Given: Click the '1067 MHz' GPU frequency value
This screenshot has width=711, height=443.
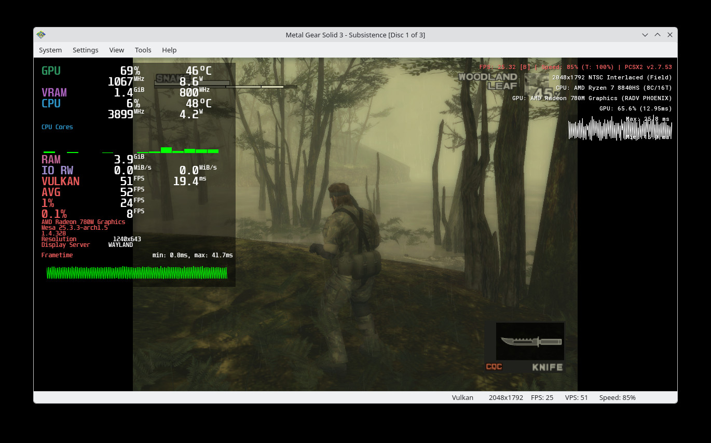Looking at the screenshot, I should 126,81.
